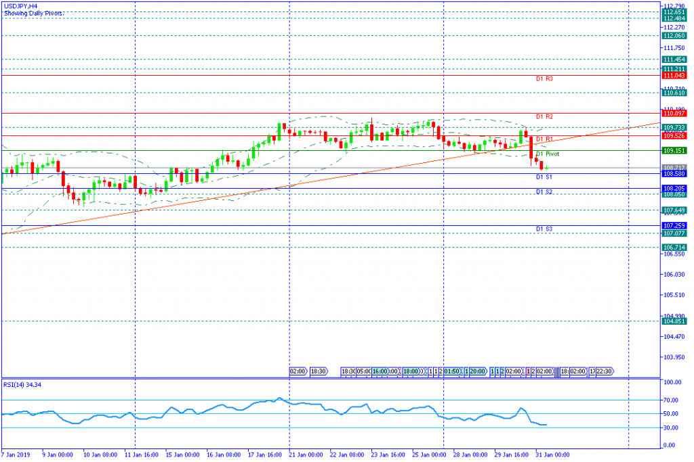This screenshot has width=694, height=462.
Task: Click the gray 108.717 current price tag
Action: point(674,168)
